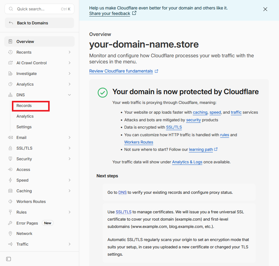The height and width of the screenshot is (266, 279).
Task: Collapse sidebar using bottom panel icon
Action: click(9, 259)
